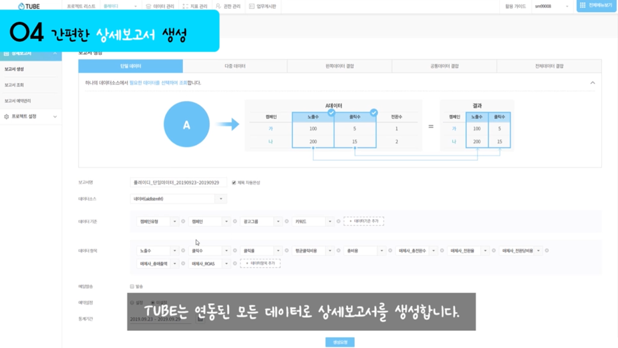
Task: Switch to the 왼쪽데이터 결합 tab
Action: [x=340, y=67]
